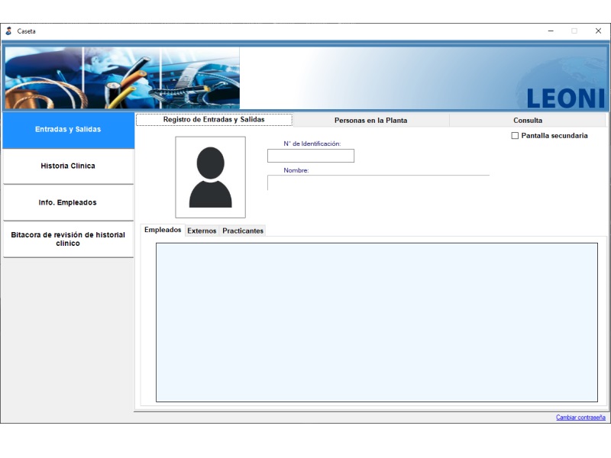The height and width of the screenshot is (458, 611).
Task: Close the Caseta window
Action: click(x=598, y=31)
